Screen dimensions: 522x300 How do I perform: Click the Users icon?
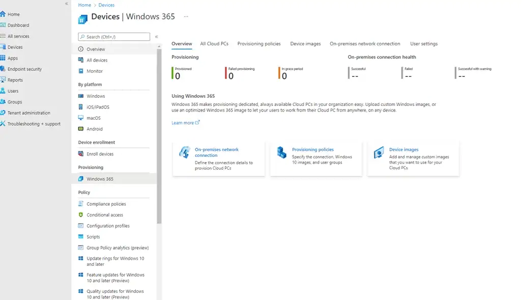pyautogui.click(x=3, y=91)
